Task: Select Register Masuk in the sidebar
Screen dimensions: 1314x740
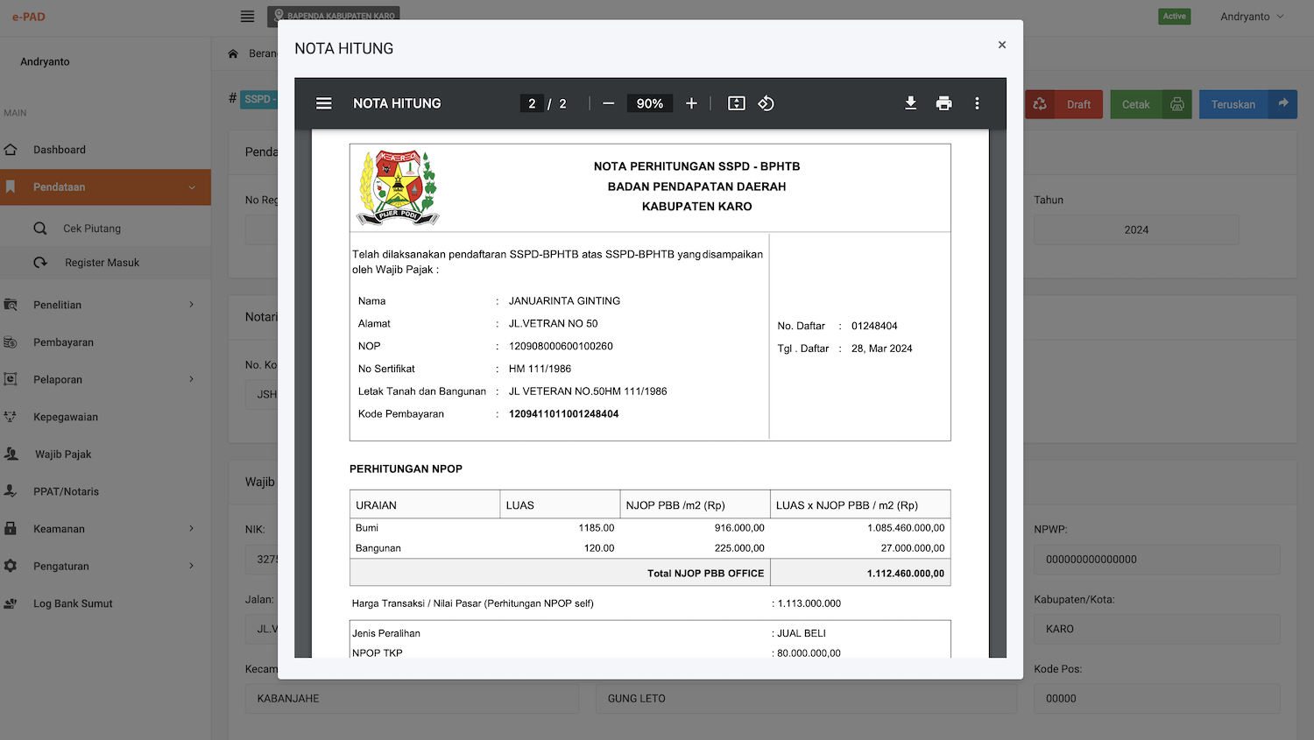Action: (102, 263)
